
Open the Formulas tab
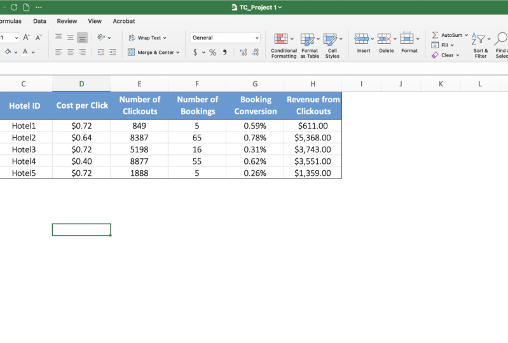(11, 21)
